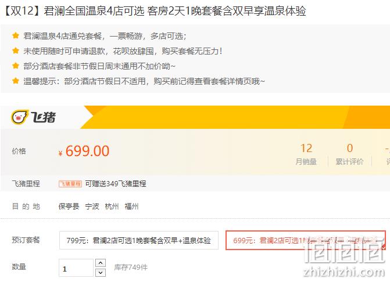Click the star bullet beside 未使用随时可申请退款
Viewport: 390px width, 282px height.
click(16, 51)
